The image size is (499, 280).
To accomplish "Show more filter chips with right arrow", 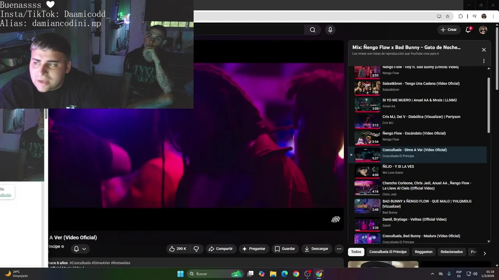I will coord(485,253).
